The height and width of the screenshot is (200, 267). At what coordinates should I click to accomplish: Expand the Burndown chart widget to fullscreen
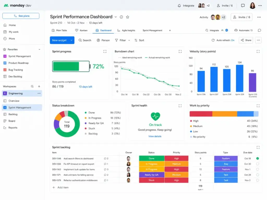[180, 52]
